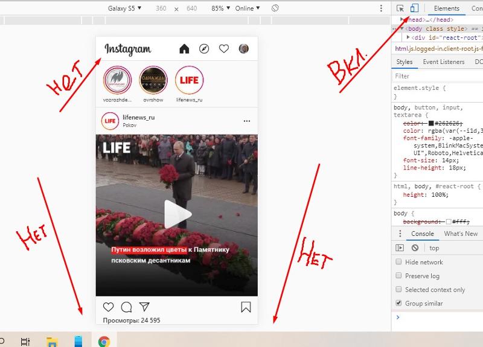This screenshot has width=483, height=347.
Task: Enable Hide network checkbox
Action: tap(398, 262)
